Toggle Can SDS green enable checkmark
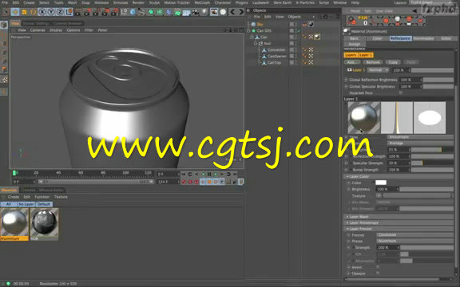 [298, 30]
